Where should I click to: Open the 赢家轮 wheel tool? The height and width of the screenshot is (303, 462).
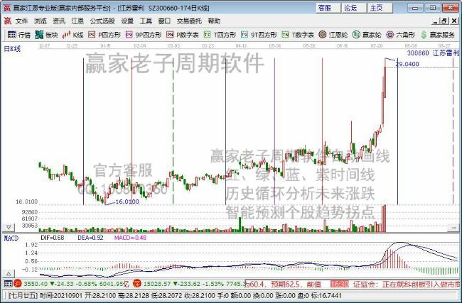tap(367, 35)
